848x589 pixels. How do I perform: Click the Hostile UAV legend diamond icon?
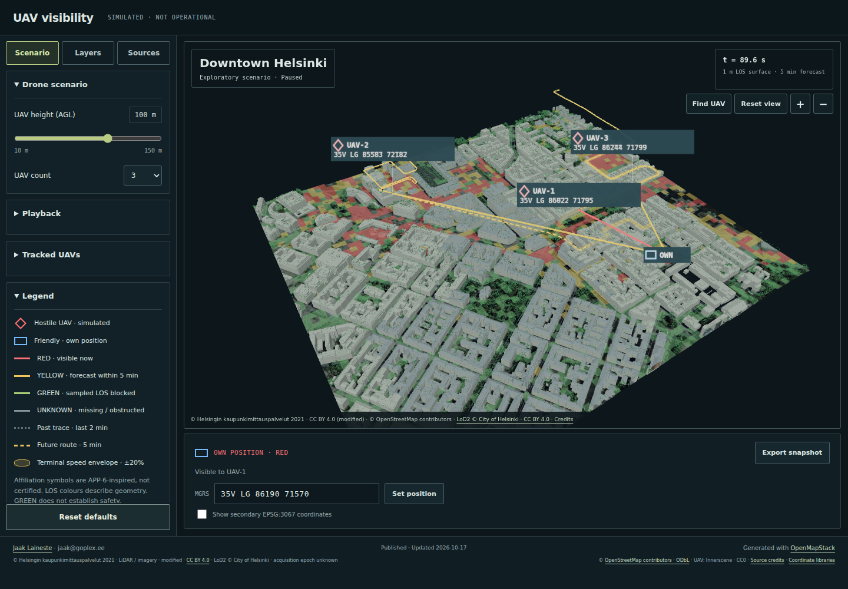pos(21,323)
